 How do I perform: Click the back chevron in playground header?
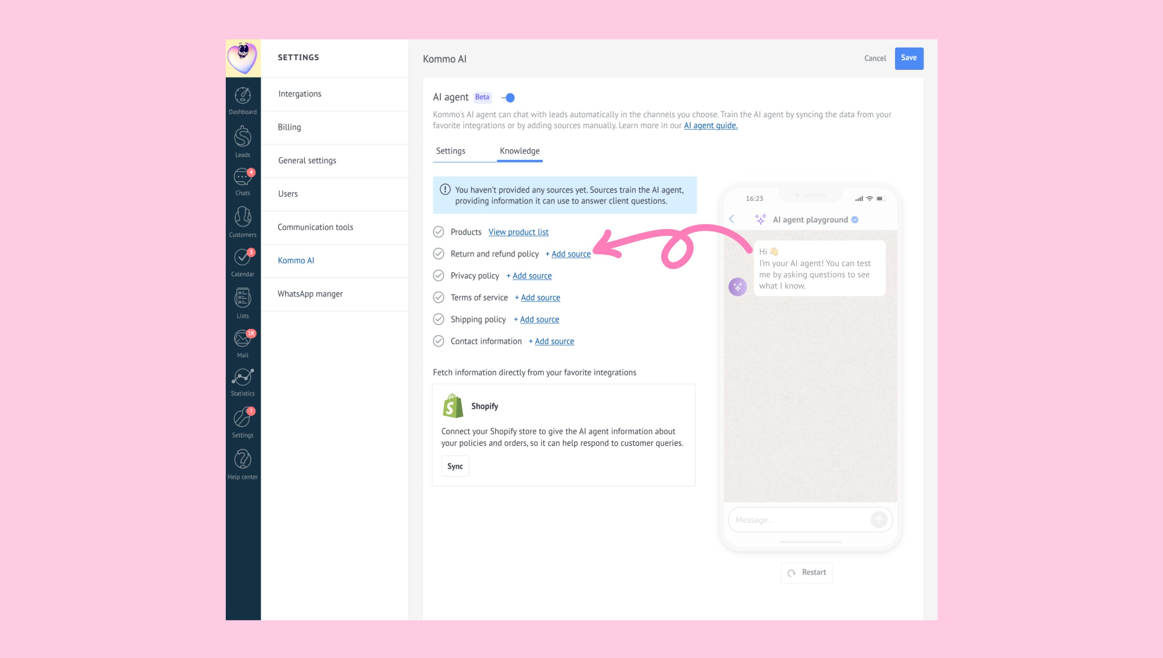tap(731, 219)
